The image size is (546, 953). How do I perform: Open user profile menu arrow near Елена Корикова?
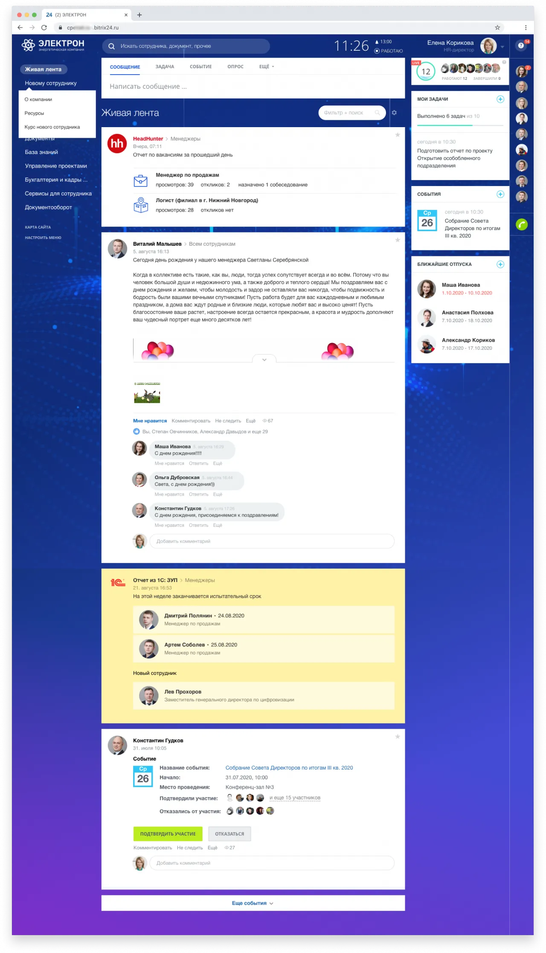(502, 47)
